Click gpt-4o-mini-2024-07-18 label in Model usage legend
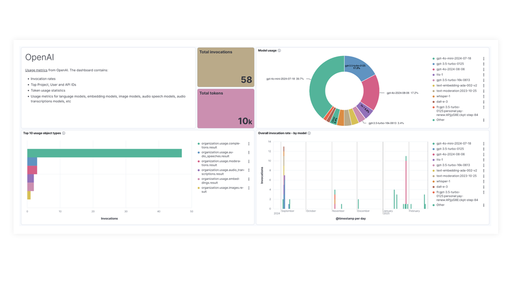Viewport: 510px width, 287px height. tap(453, 59)
